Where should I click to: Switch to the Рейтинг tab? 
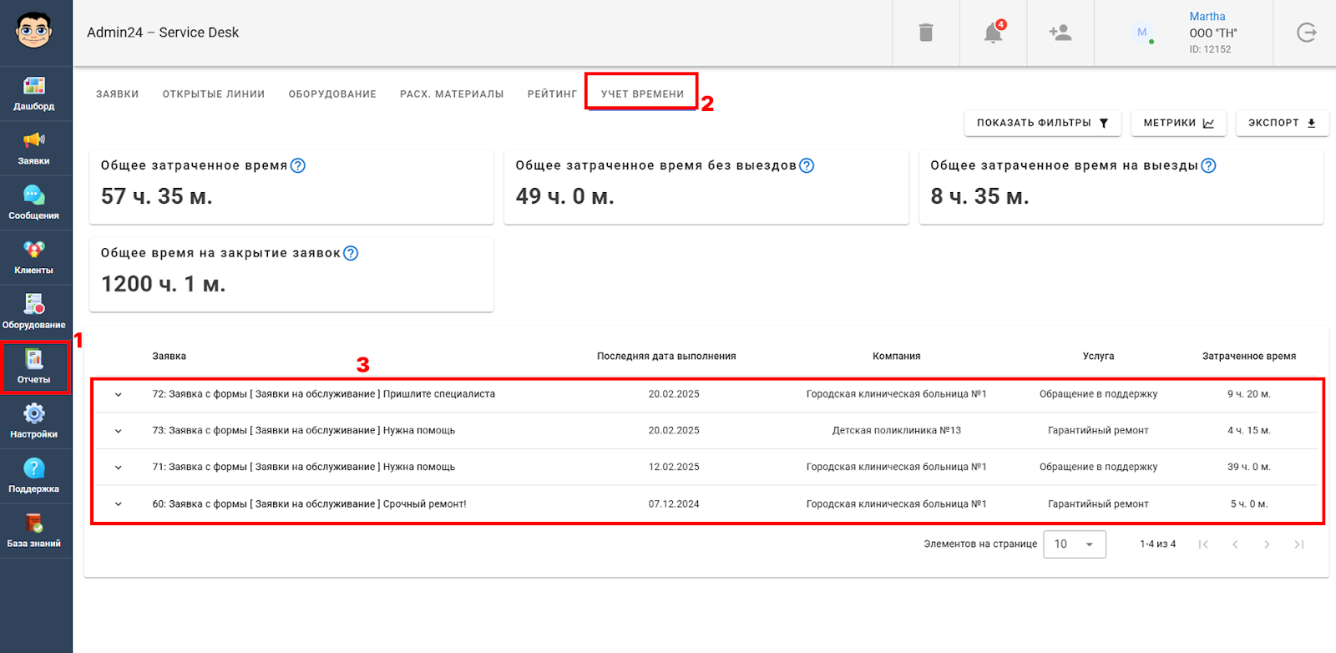552,94
